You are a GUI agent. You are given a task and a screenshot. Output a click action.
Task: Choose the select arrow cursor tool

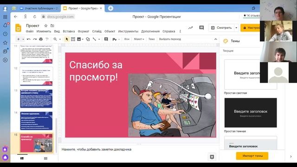[x=67, y=39]
